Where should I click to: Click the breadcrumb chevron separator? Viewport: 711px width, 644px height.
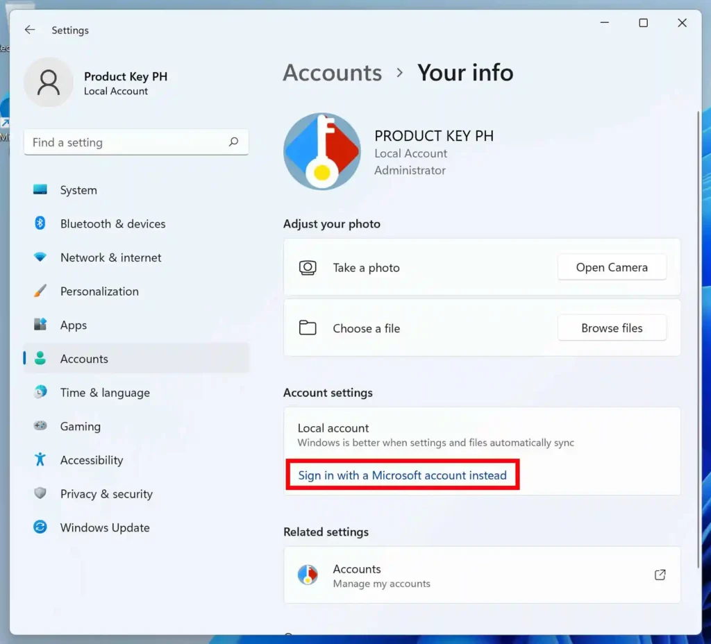click(x=399, y=72)
